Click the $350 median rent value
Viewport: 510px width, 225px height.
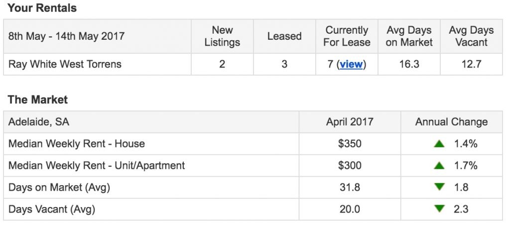point(350,144)
